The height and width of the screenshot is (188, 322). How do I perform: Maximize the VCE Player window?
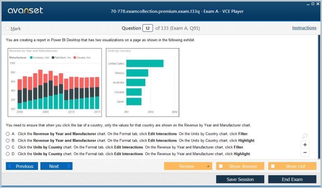(313, 4)
